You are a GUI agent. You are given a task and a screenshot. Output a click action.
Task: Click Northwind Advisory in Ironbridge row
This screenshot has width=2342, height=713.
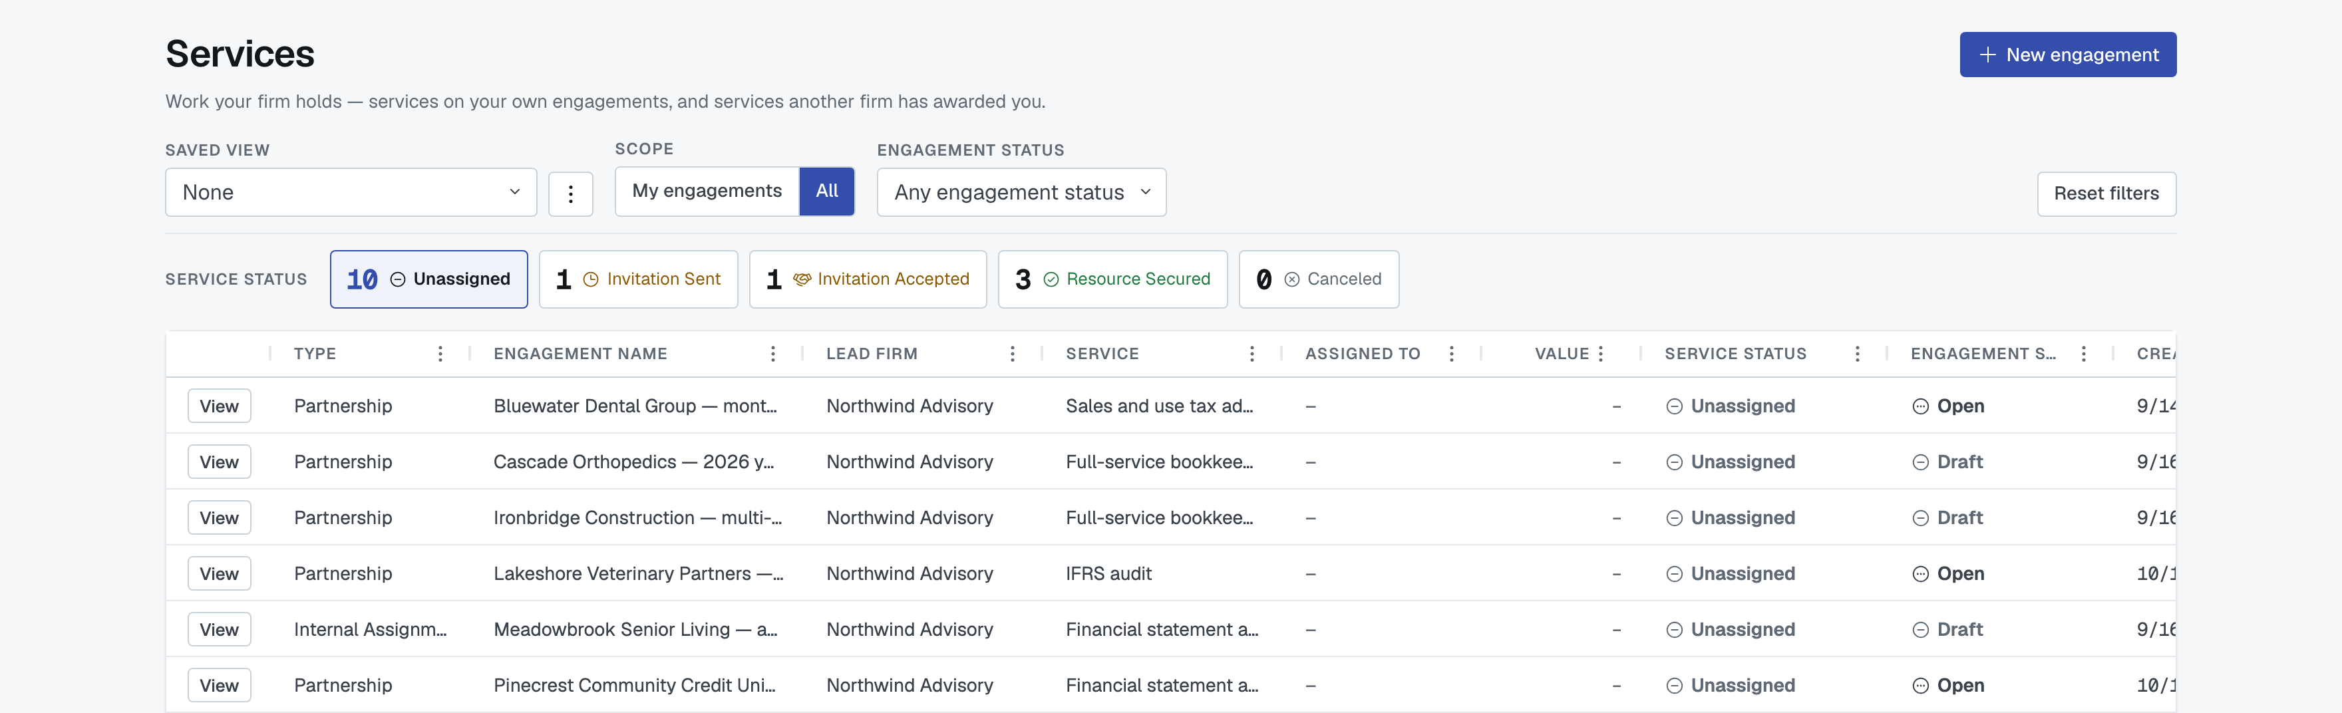click(909, 517)
